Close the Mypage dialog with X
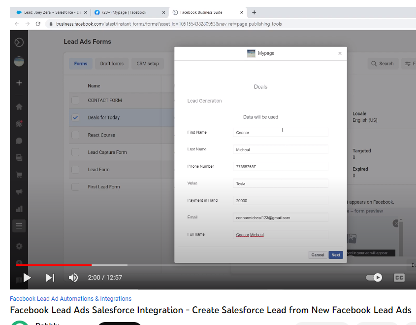This screenshot has width=416, height=325. (340, 53)
